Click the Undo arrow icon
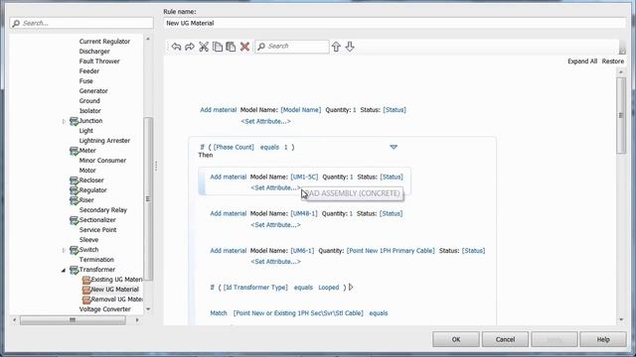The height and width of the screenshot is (357, 636). pos(176,47)
